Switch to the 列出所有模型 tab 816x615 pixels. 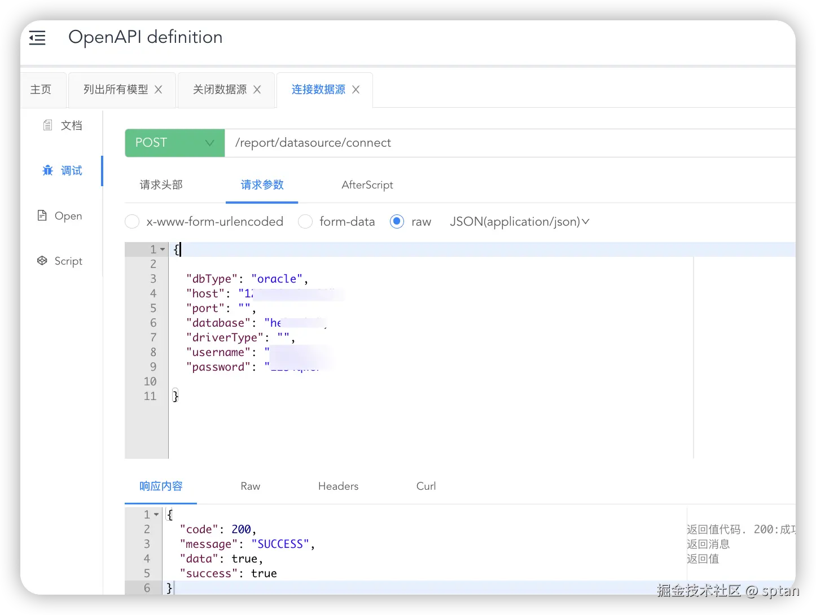click(116, 90)
